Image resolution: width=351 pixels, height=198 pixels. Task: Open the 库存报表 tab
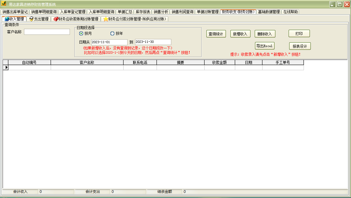coord(143,12)
